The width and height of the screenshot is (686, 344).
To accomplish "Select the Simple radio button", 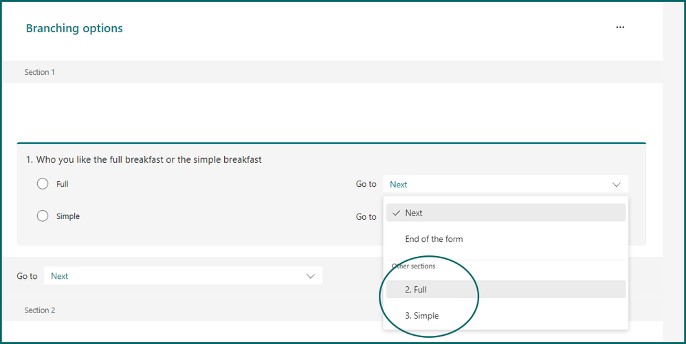I will [x=43, y=216].
